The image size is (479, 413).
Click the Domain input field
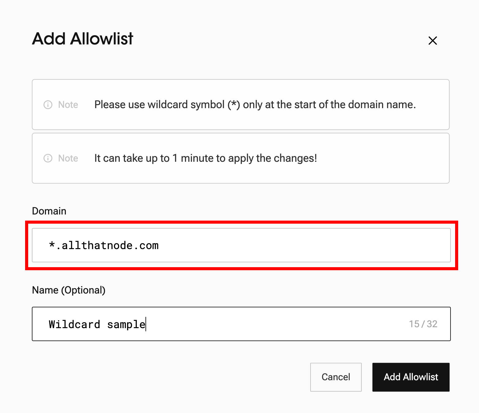point(241,245)
